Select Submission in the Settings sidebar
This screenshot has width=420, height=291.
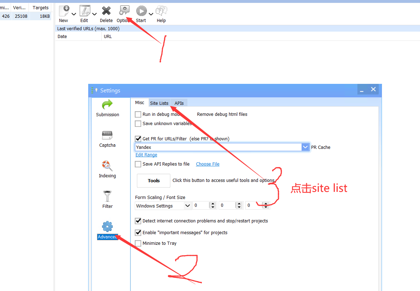pos(107,108)
